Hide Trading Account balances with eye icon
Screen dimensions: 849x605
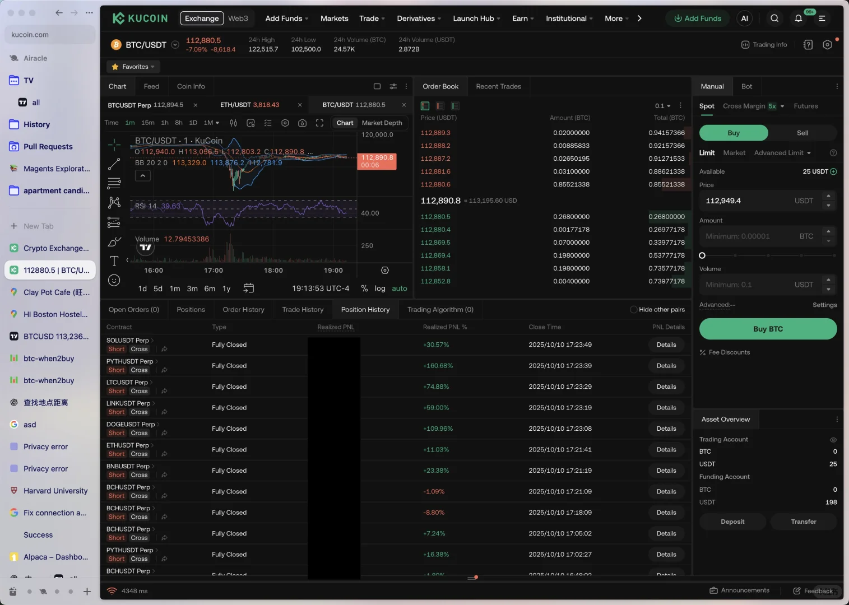pos(833,440)
